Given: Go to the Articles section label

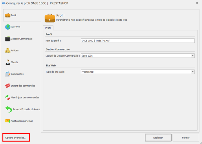Looking at the screenshot, I should (15, 51).
